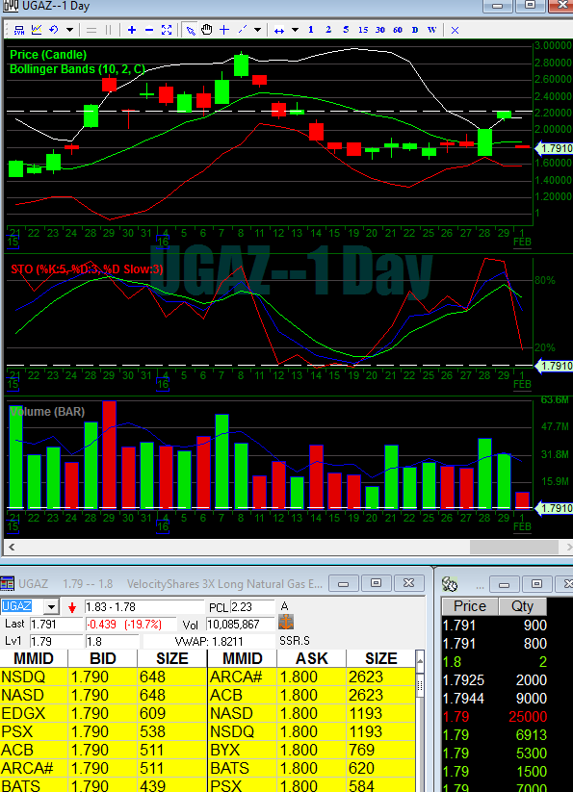The width and height of the screenshot is (573, 792).
Task: Click the SSR.S status label
Action: [294, 641]
